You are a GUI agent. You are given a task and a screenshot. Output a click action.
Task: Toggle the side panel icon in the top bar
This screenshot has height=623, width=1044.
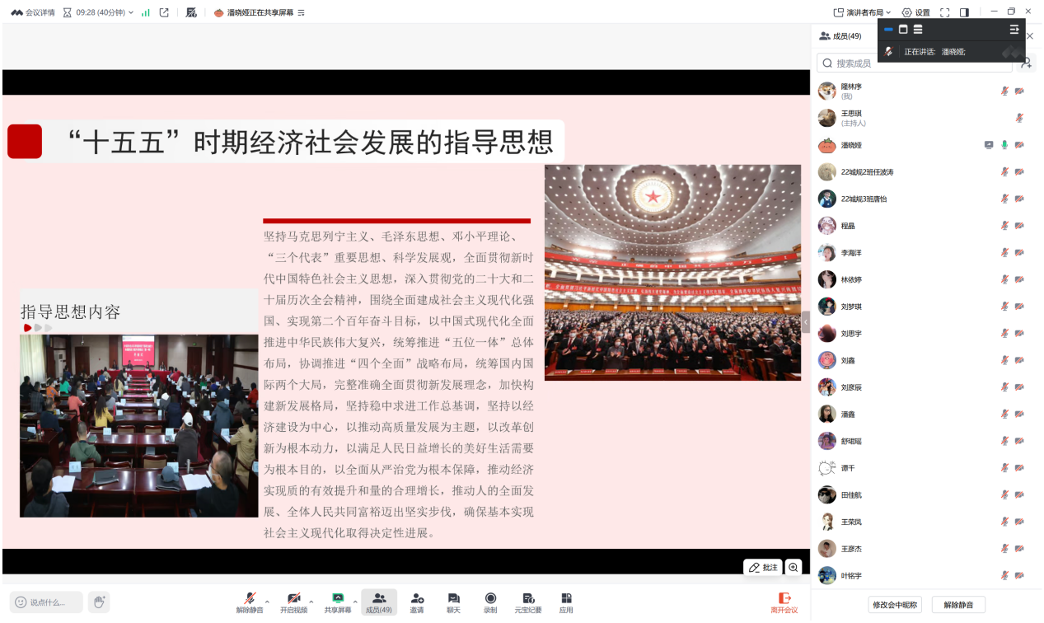[964, 12]
